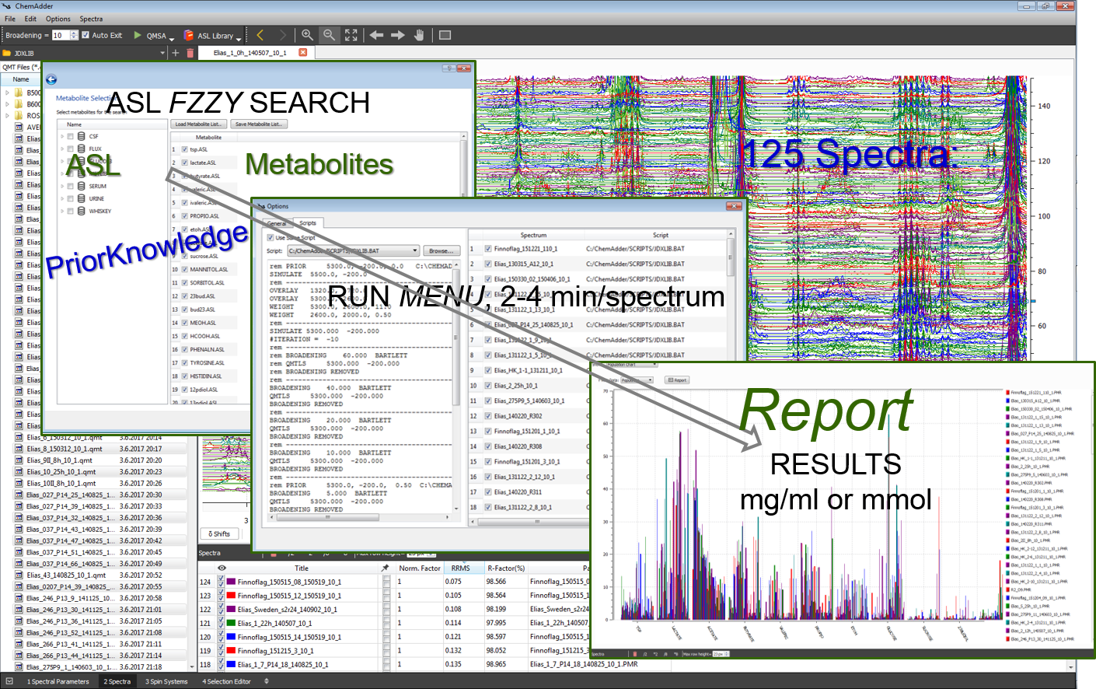This screenshot has width=1096, height=689.
Task: Click the Browse... button in Options
Action: (441, 251)
